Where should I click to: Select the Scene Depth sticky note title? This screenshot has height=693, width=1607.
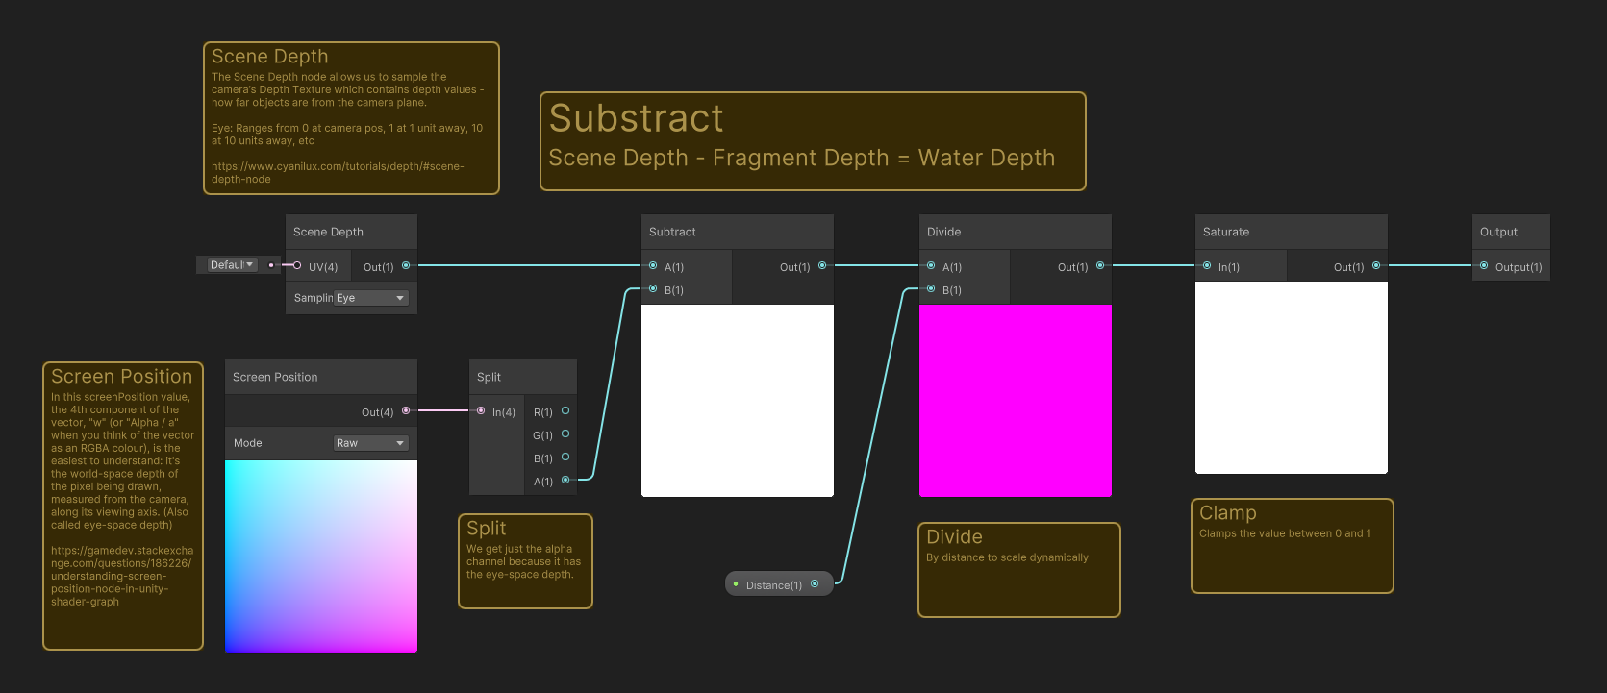click(269, 57)
